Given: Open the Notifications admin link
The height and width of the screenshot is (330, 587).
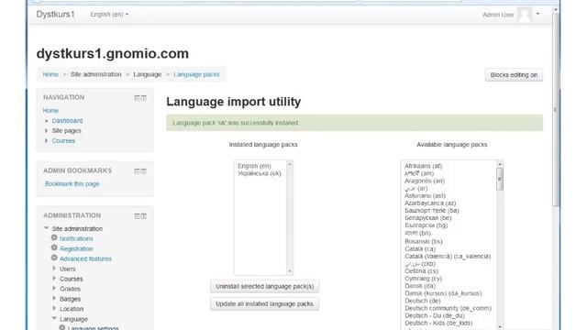Looking at the screenshot, I should click(76, 238).
